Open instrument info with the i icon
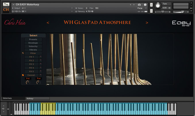The image size is (195, 116). pos(145,5)
